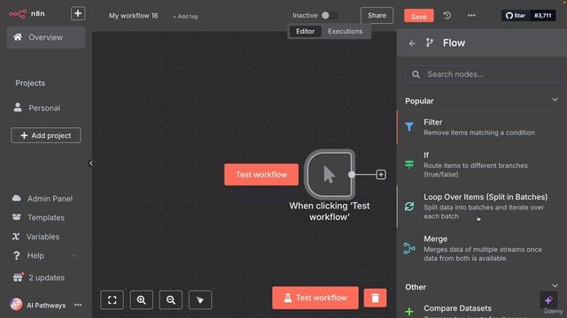Select the Compare Datasets node
Screen dimensions: 567x318
(482, 310)
